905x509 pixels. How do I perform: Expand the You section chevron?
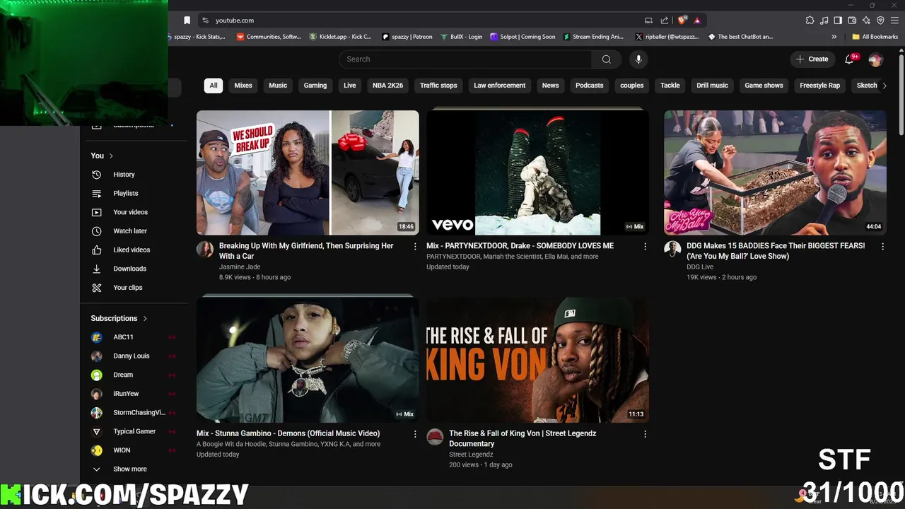click(111, 156)
